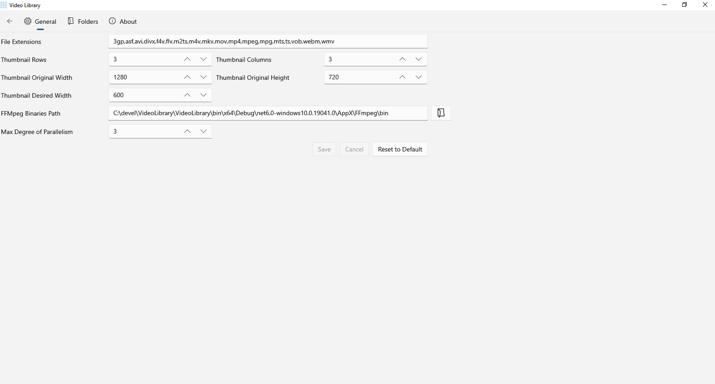
Task: Click the back arrow icon
Action: 10,21
